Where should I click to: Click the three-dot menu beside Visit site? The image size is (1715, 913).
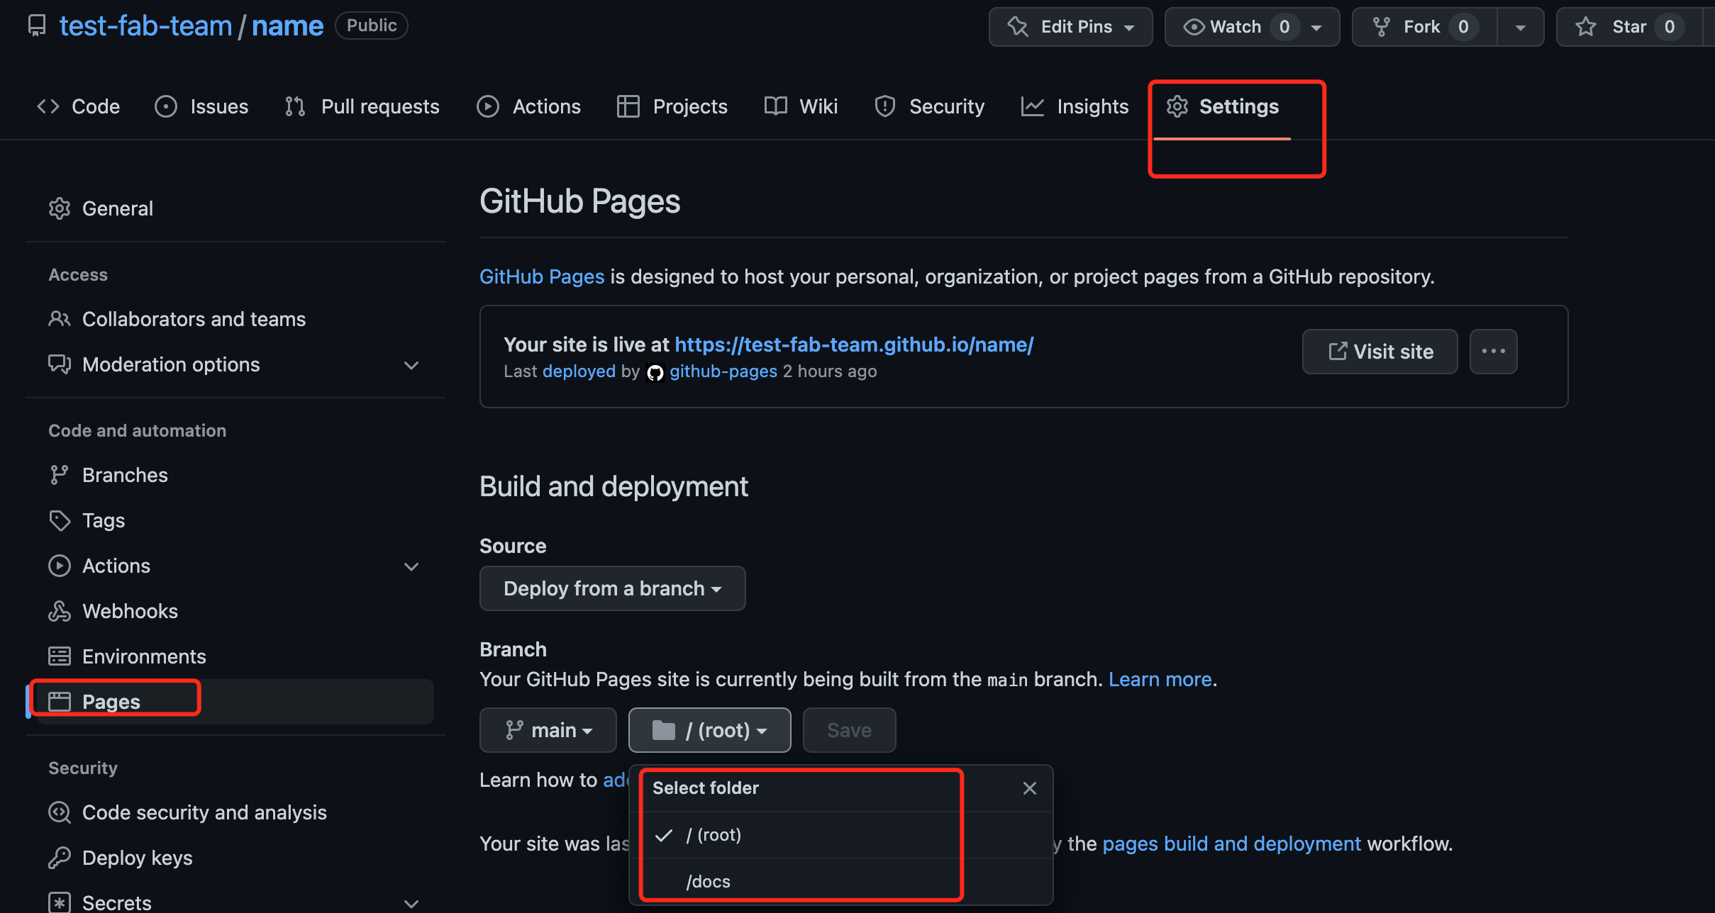click(1493, 352)
